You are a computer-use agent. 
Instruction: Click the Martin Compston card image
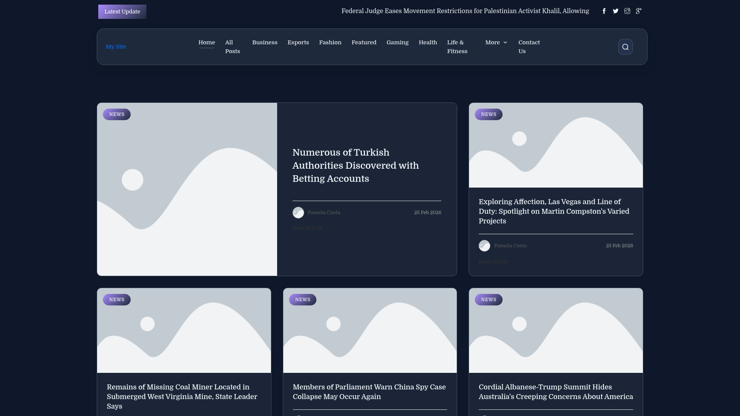[556, 145]
